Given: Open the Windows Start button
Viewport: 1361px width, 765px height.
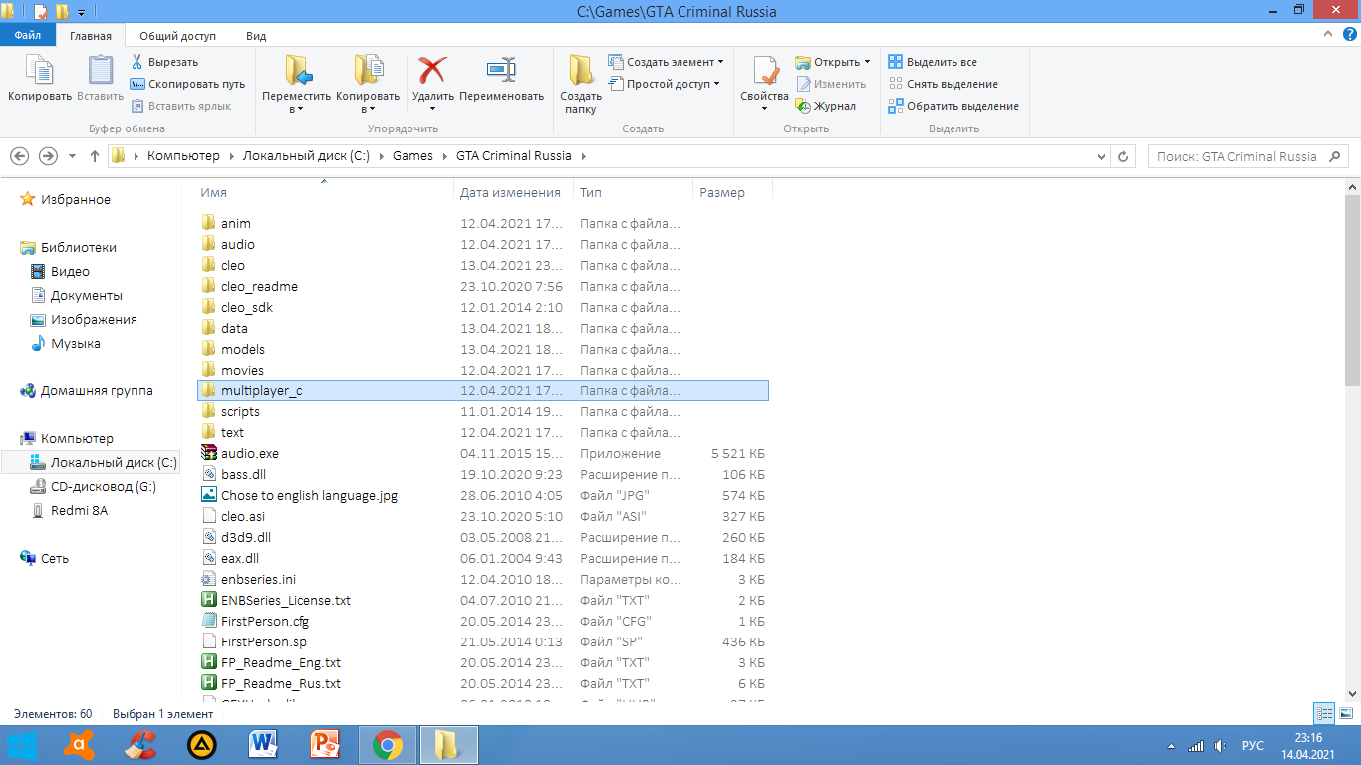Looking at the screenshot, I should (x=22, y=745).
